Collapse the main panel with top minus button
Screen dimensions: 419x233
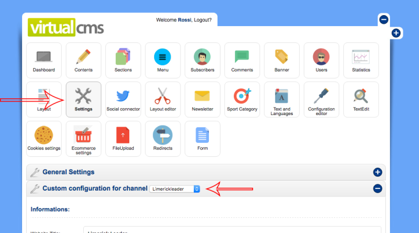click(384, 20)
